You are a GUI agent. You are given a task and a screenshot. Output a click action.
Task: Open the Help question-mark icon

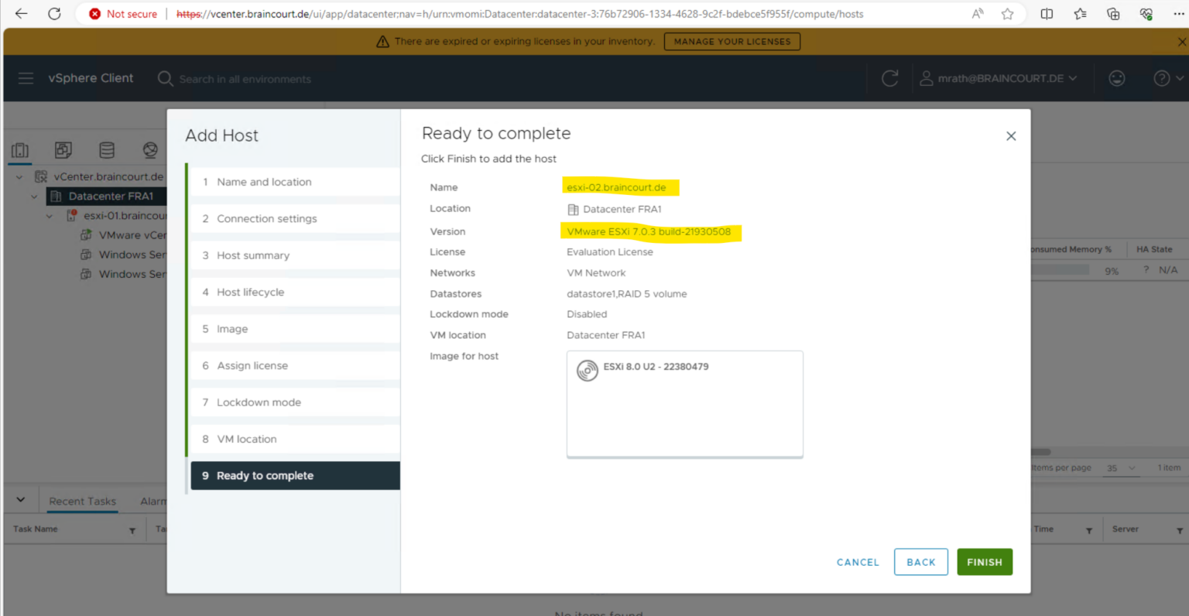pos(1160,78)
